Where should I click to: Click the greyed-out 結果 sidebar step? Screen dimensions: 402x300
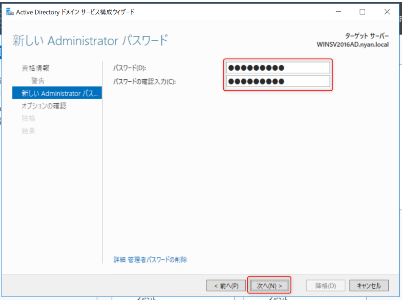(x=28, y=131)
